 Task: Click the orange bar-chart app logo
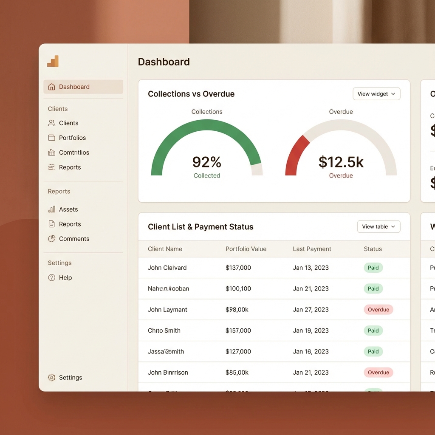point(53,62)
